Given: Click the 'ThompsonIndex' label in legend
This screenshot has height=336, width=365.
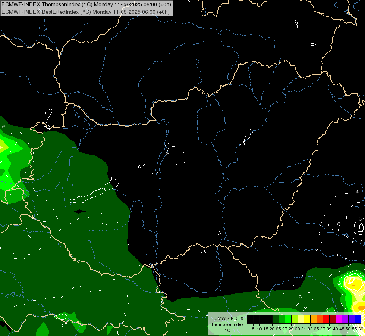Looking at the screenshot, I should click(x=227, y=324).
